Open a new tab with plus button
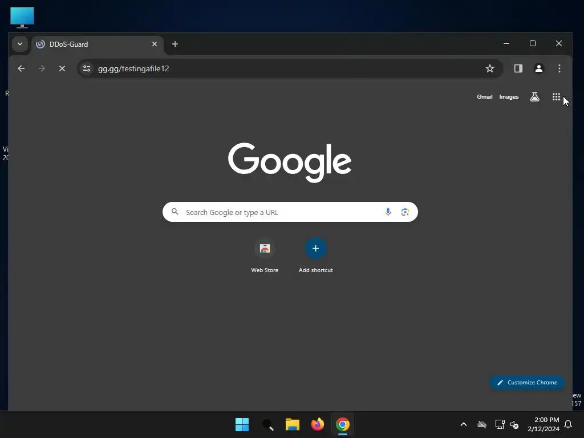This screenshot has height=438, width=584. [x=175, y=44]
